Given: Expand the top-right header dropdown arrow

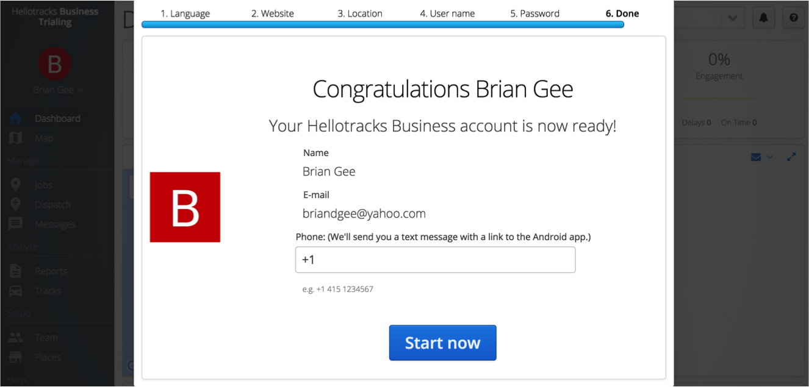Looking at the screenshot, I should [732, 18].
